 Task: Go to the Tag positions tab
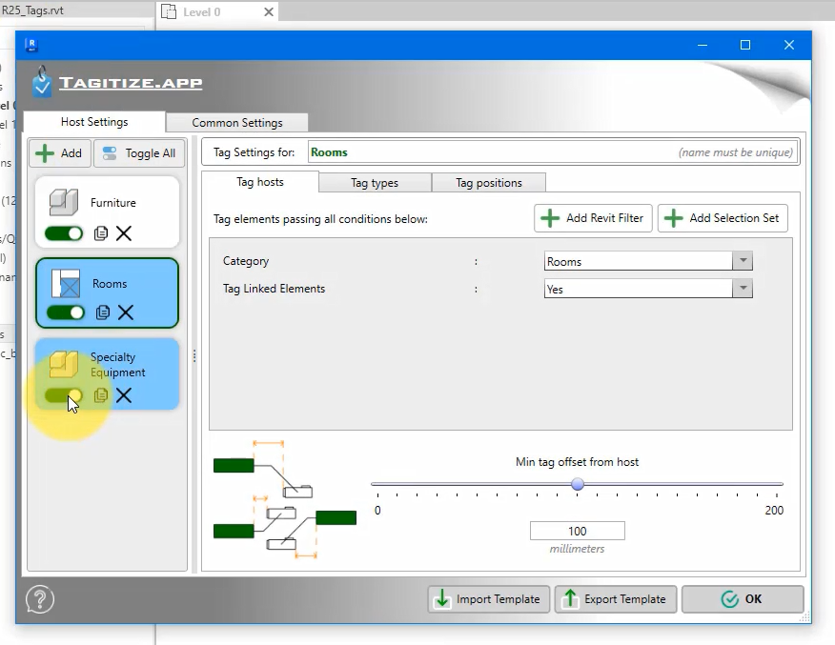click(488, 183)
